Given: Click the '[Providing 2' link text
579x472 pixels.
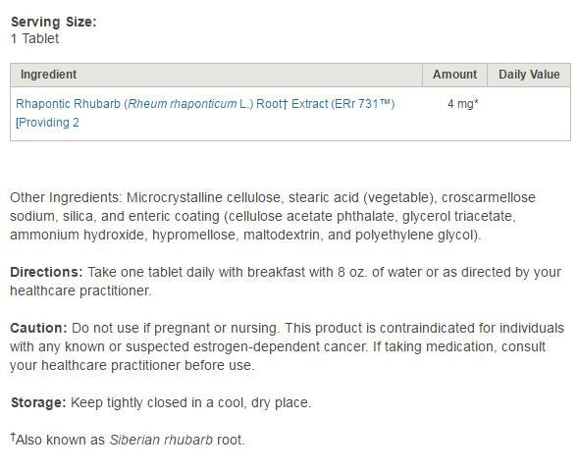Looking at the screenshot, I should [47, 123].
